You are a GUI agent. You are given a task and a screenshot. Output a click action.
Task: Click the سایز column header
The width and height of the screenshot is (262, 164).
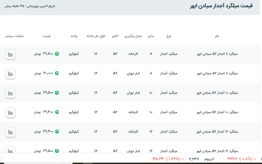(x=151, y=36)
